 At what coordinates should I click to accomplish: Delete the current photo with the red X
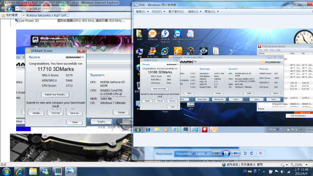pos(261,153)
